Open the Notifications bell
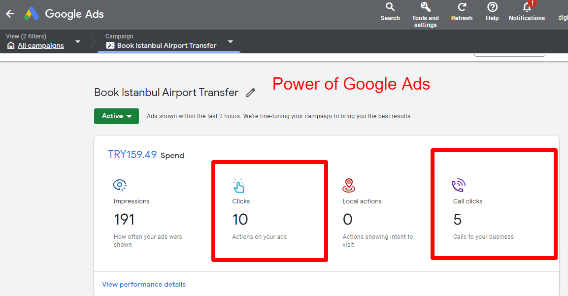The height and width of the screenshot is (296, 568). coord(527,7)
